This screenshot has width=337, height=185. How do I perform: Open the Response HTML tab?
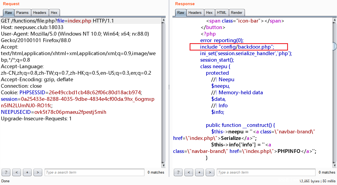point(221,12)
